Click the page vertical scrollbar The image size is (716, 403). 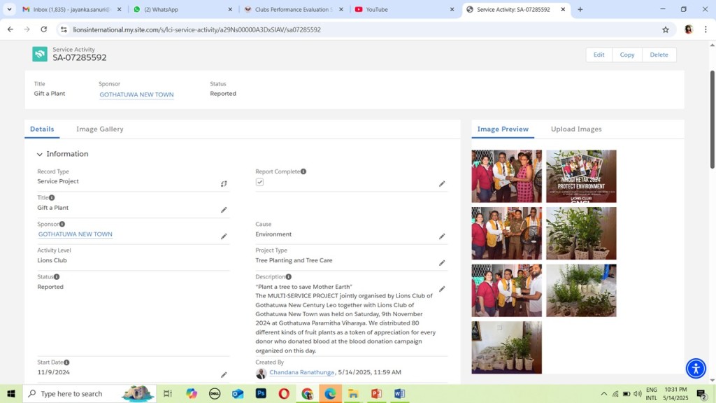713,119
